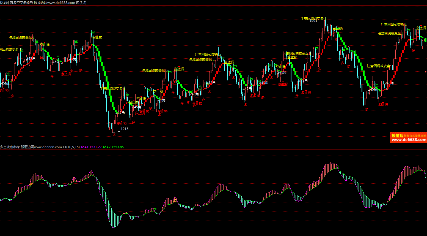Click the small box icon before 多空变盘趋势
Screen dimensions: 427x236
click(x=11, y=3)
